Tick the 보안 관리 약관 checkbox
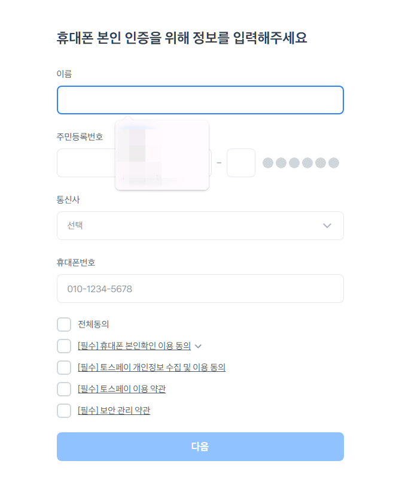Screen dimensions: 393x479 click(x=64, y=411)
